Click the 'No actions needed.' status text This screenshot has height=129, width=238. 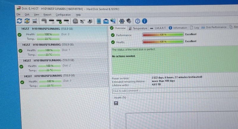tap(123, 56)
